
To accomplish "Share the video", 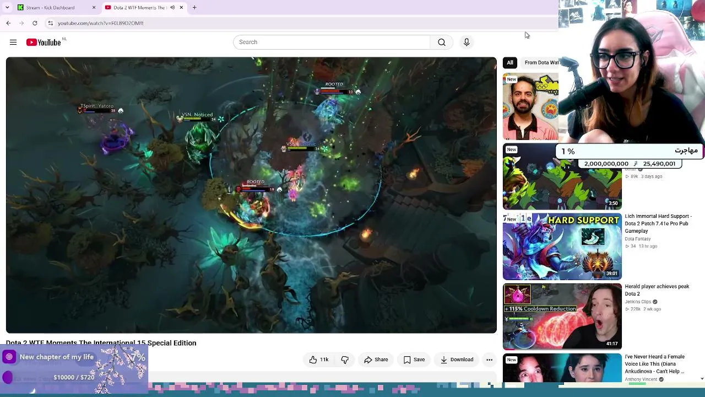I will click(x=376, y=360).
